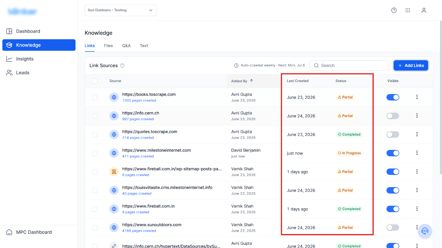Turn on Visible toggle for info.cern.ch
This screenshot has width=442, height=248.
click(393, 116)
